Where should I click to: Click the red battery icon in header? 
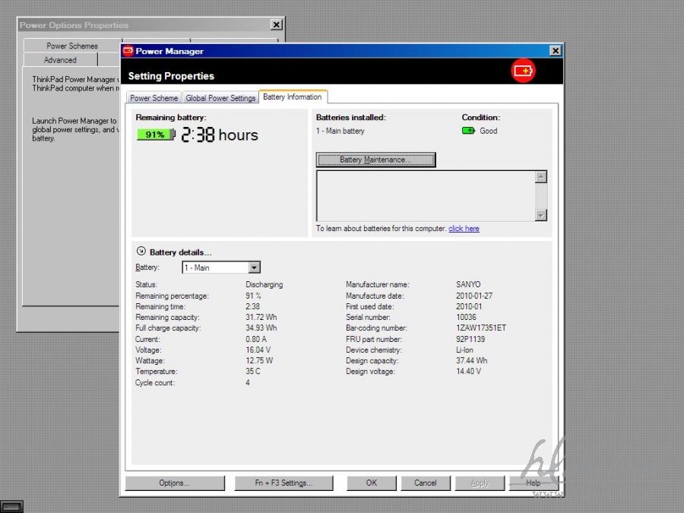click(x=523, y=71)
